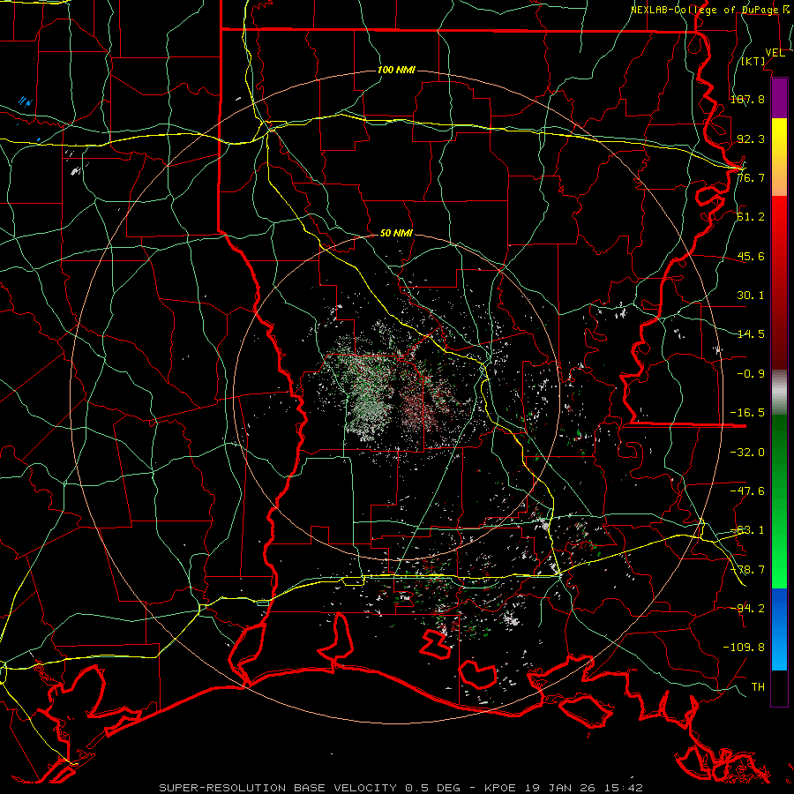Pick the purple segment of velocity scale
Screen dimensions: 794x794
(x=779, y=99)
